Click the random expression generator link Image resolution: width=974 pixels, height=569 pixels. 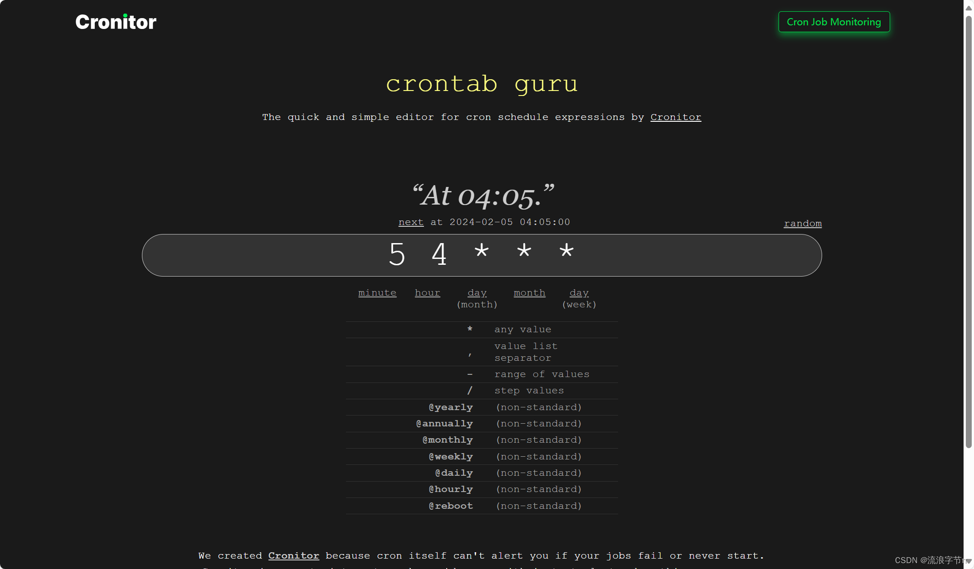(803, 223)
